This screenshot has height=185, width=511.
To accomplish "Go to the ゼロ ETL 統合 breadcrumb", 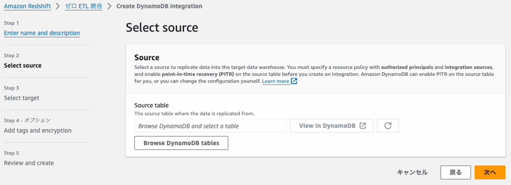I will coord(84,6).
